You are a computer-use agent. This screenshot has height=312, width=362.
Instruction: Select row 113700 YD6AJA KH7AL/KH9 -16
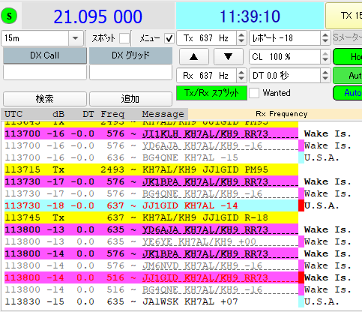pos(151,145)
